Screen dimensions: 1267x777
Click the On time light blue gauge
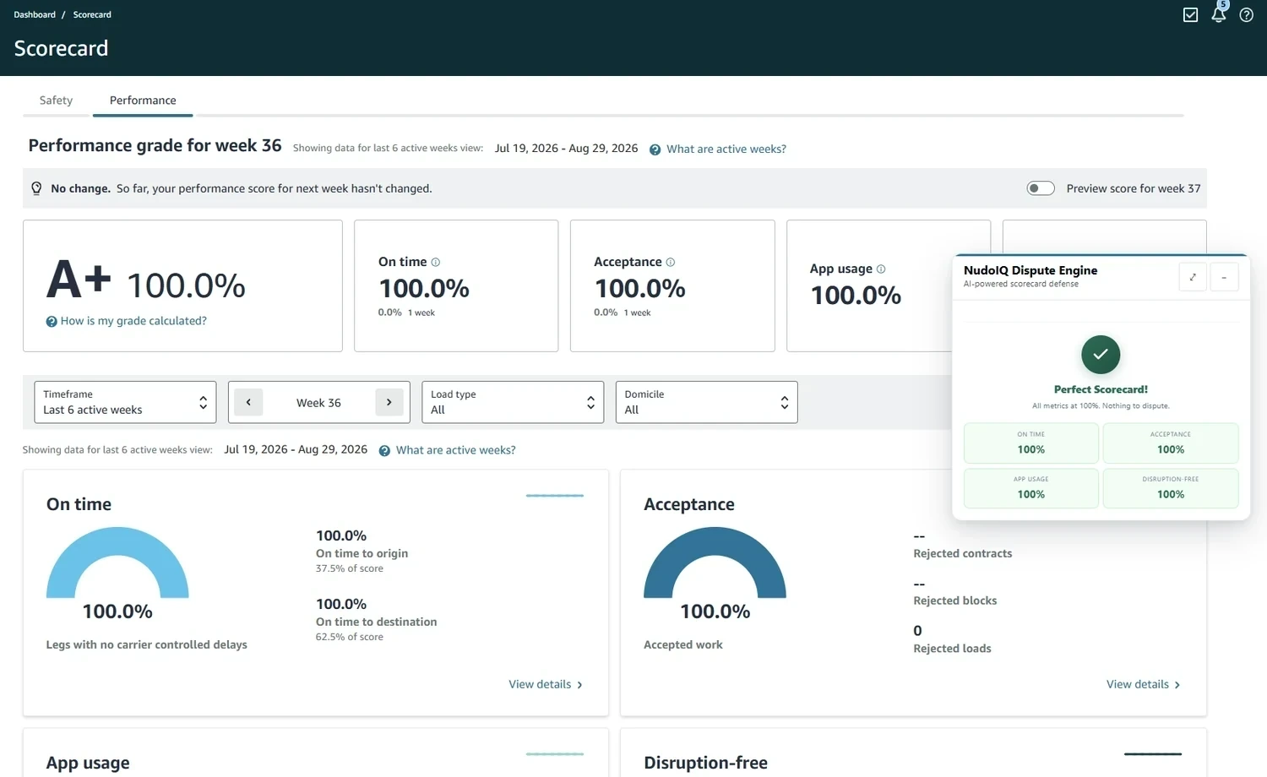point(117,562)
